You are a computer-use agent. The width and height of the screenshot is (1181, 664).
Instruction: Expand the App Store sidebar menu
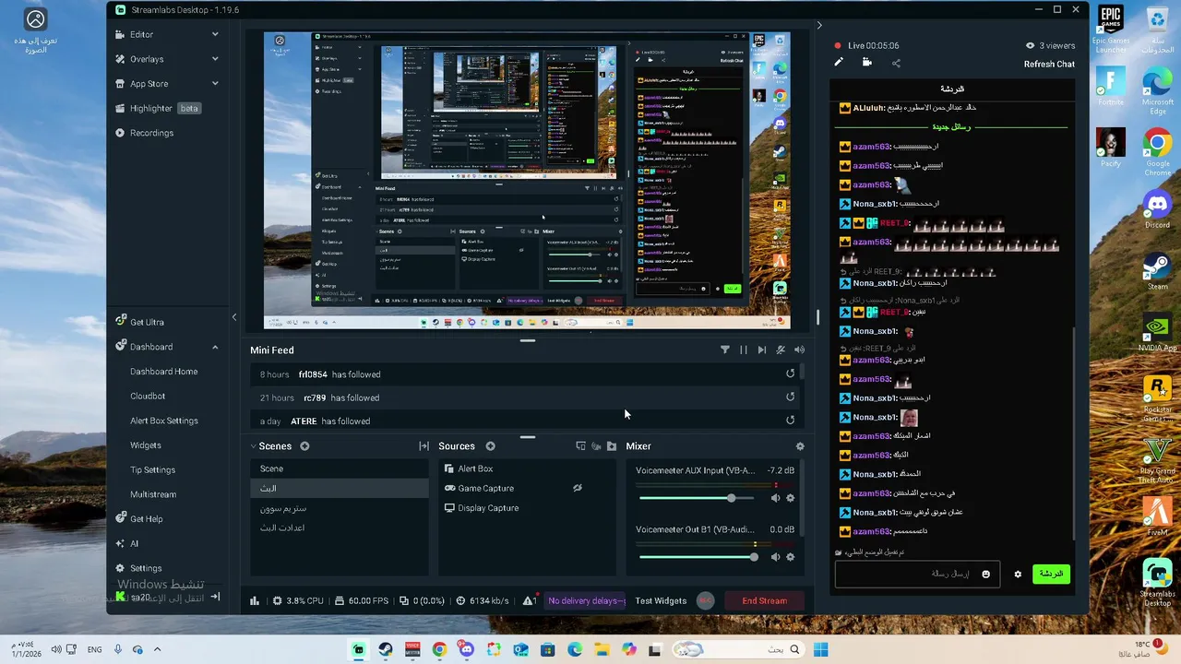215,84
